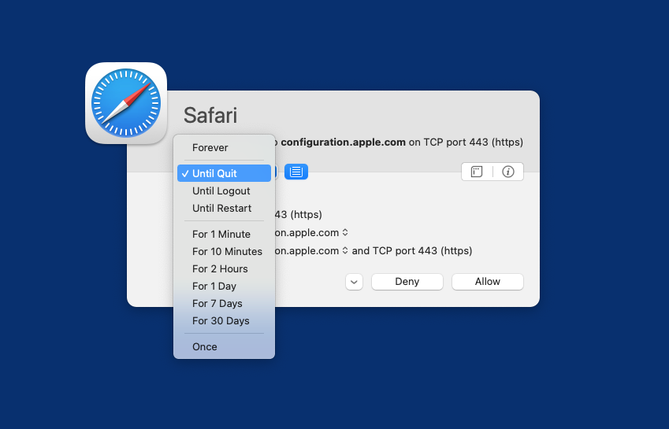The image size is (669, 429).
Task: Click configuration.apple.com bold hostname text
Action: click(343, 142)
